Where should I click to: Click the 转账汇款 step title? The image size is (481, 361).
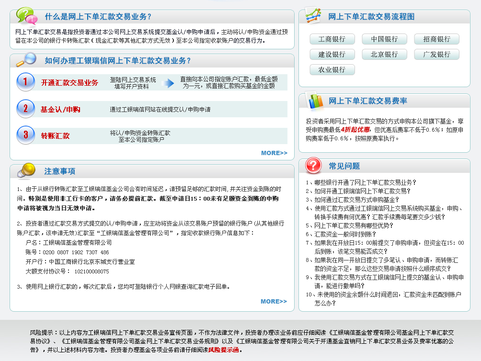point(55,136)
